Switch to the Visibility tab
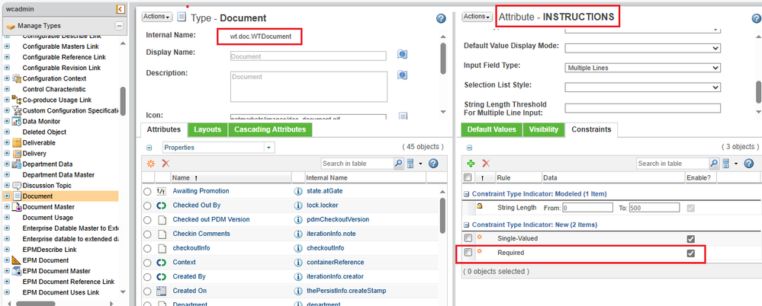This screenshot has width=762, height=306. coord(544,129)
